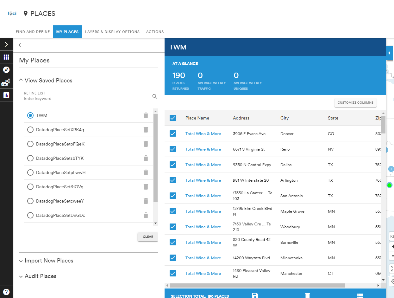
Task: Delete DatadogPlaceSetcweeY with its trash icon
Action: point(146,201)
